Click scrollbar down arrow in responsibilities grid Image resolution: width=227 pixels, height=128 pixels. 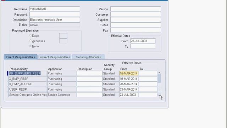coord(159,95)
